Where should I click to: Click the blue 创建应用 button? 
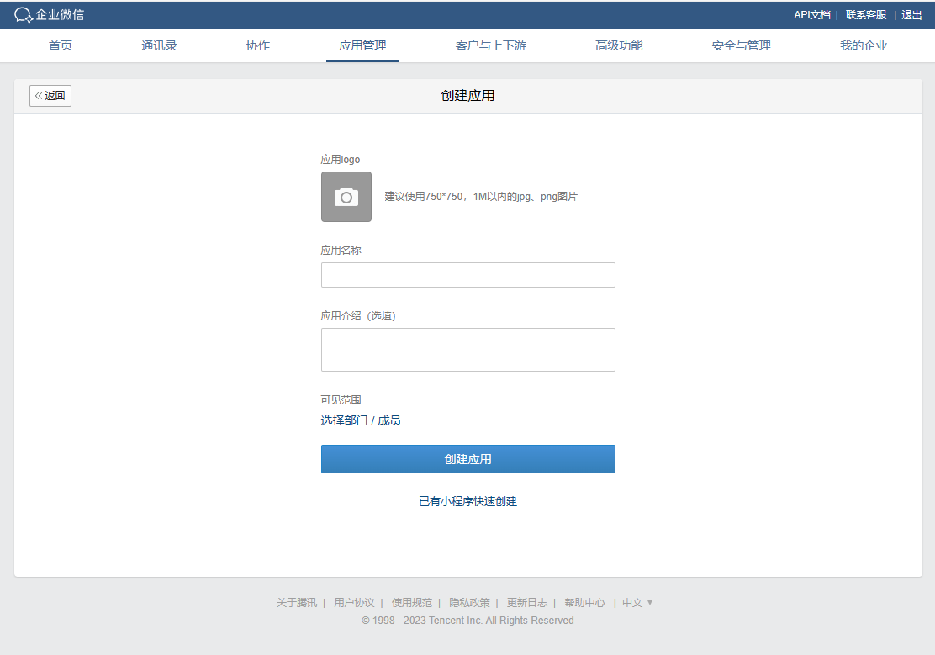468,459
